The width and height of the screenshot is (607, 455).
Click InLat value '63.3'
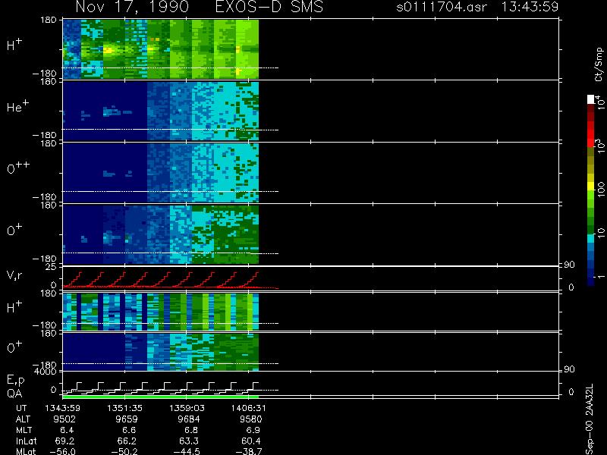point(190,441)
